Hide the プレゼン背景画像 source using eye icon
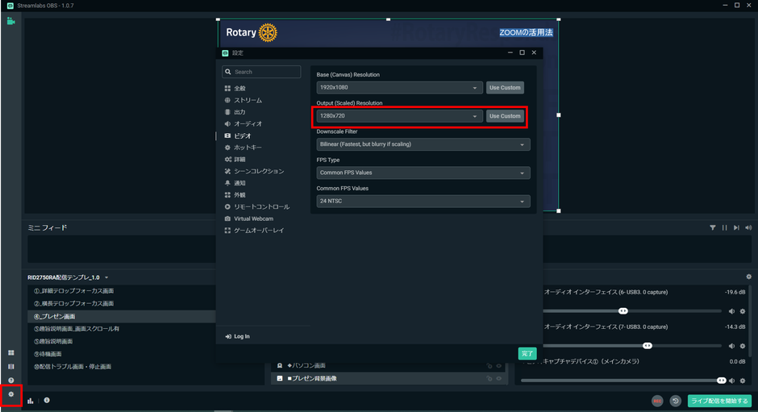Image resolution: width=758 pixels, height=412 pixels. coord(499,379)
